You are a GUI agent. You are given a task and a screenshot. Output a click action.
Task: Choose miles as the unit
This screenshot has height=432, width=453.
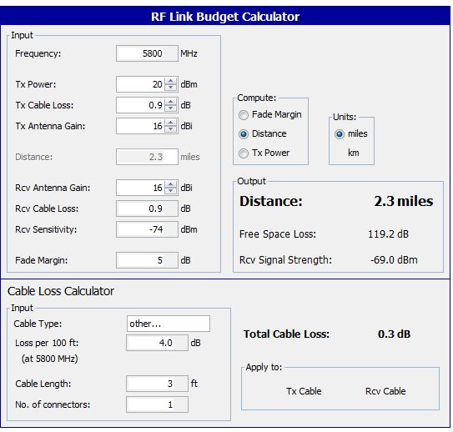point(340,134)
